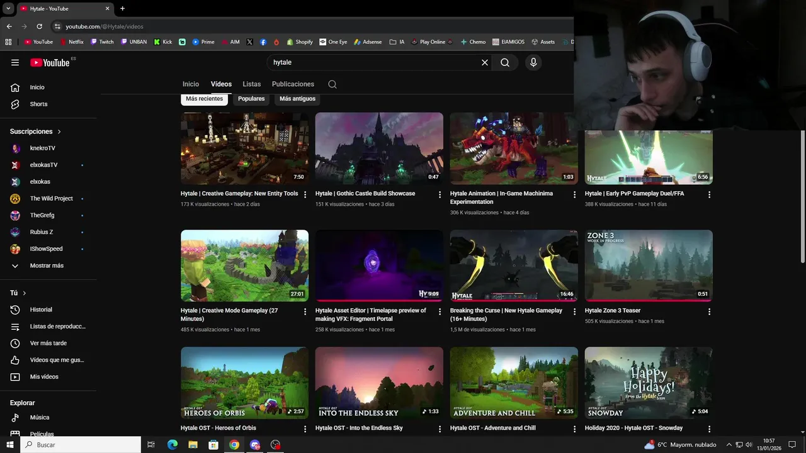The width and height of the screenshot is (806, 453).
Task: Reload the page in Chrome
Action: (x=39, y=26)
